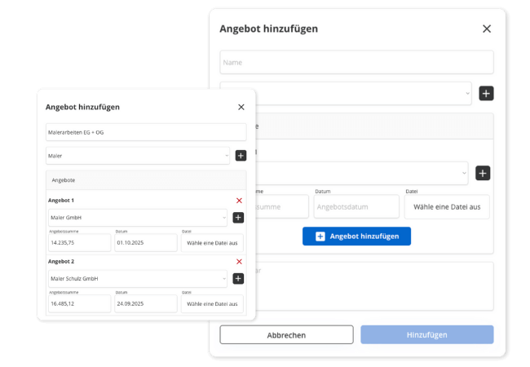Close the large Angebot hinzufügen dialog
Image resolution: width=530 pixels, height=367 pixels.
pyautogui.click(x=487, y=29)
